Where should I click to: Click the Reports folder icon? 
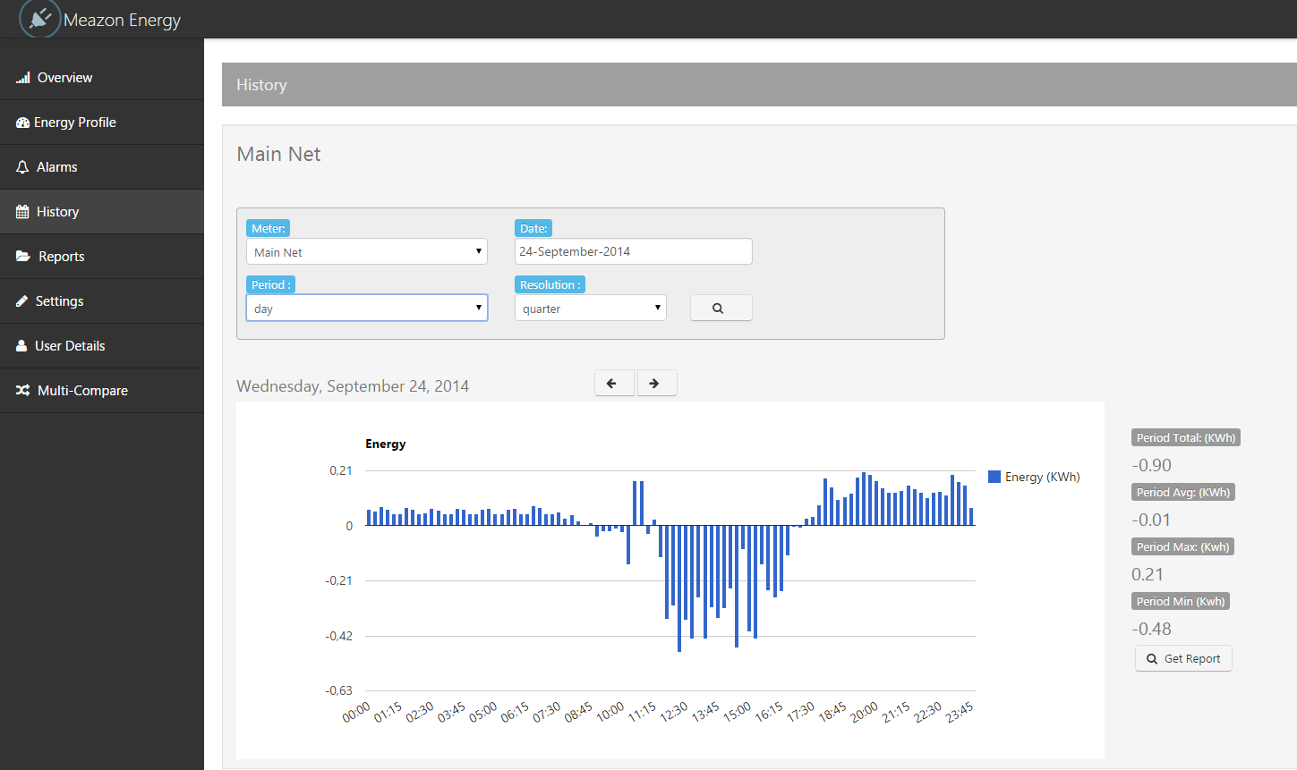point(23,257)
